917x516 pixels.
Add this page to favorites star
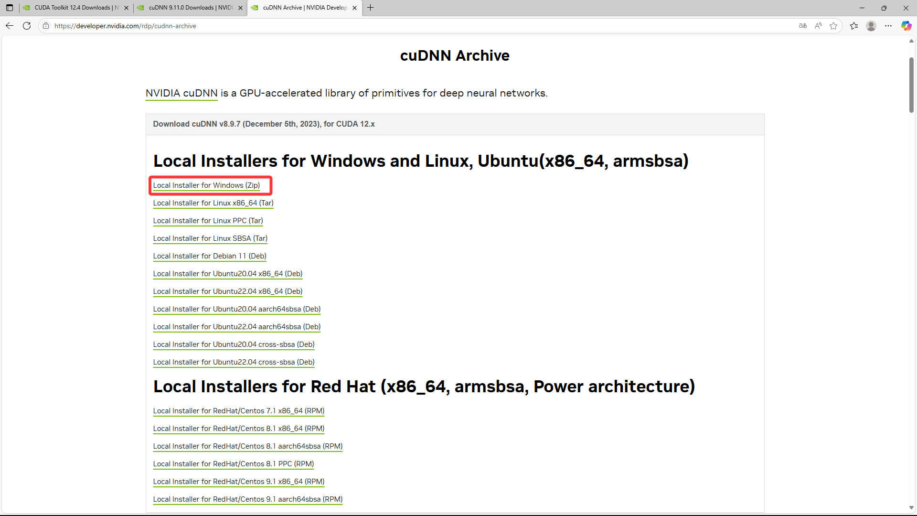[833, 26]
